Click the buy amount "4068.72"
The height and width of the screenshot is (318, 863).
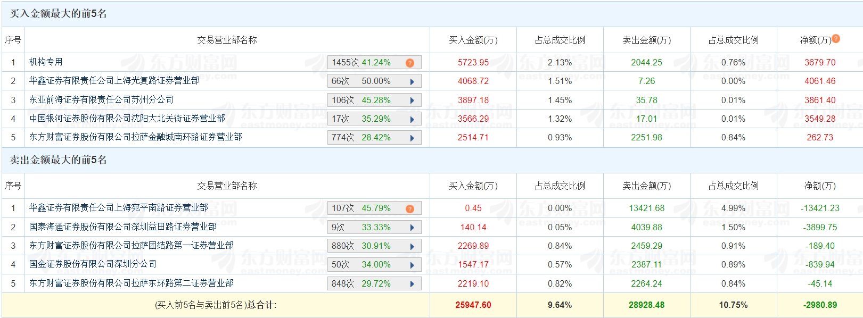pyautogui.click(x=473, y=81)
